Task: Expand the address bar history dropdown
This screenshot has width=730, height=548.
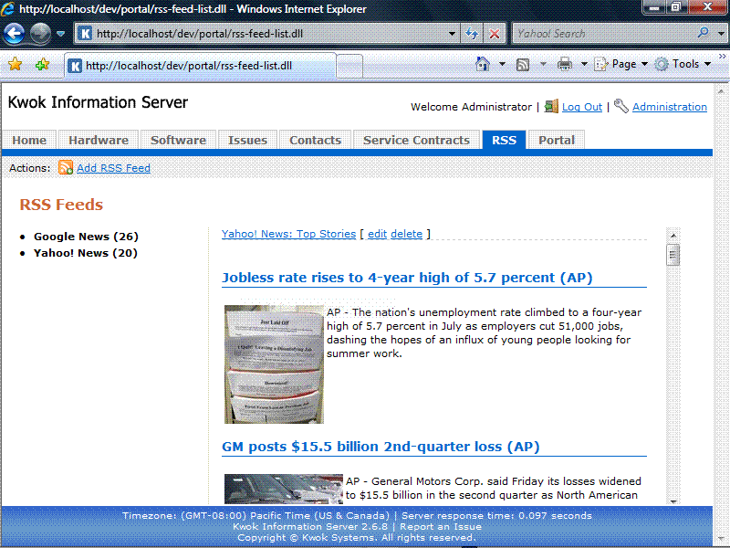Action: 452,34
